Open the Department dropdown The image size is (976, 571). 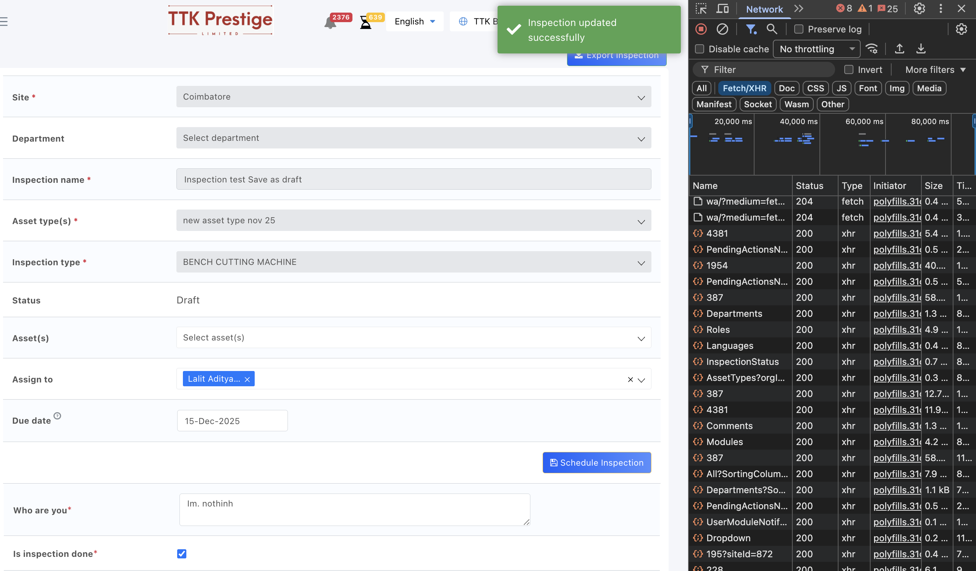tap(413, 138)
